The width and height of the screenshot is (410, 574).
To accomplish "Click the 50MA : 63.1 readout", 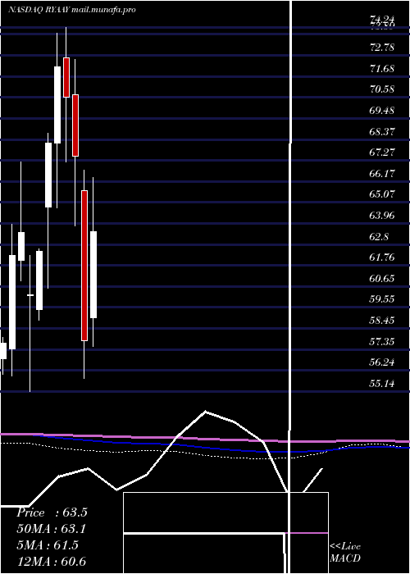I will point(52,529).
